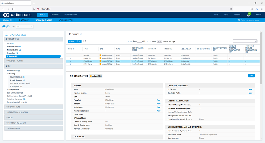View the QoE Profile link
The height and width of the screenshot is (143, 265).
(x=250, y=89)
